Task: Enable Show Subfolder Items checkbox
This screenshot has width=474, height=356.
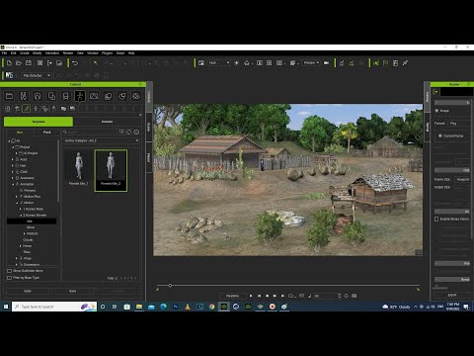Action: (10, 271)
